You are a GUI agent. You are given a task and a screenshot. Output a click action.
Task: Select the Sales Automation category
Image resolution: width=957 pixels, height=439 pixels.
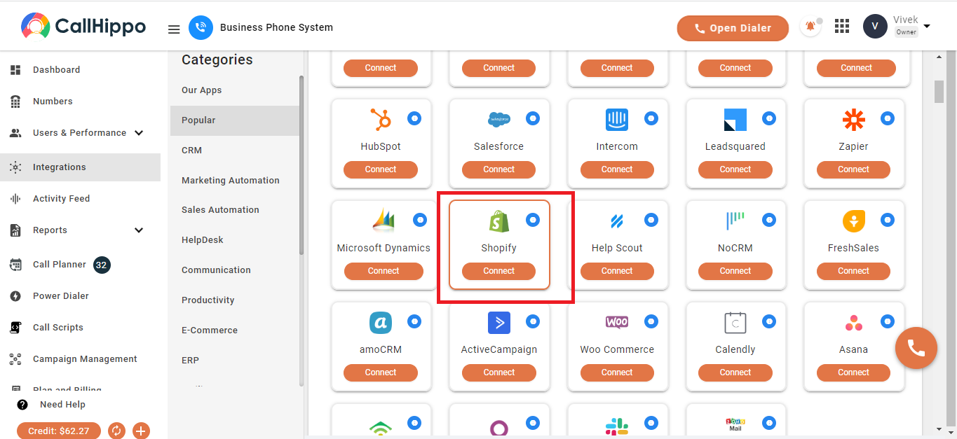pos(234,210)
